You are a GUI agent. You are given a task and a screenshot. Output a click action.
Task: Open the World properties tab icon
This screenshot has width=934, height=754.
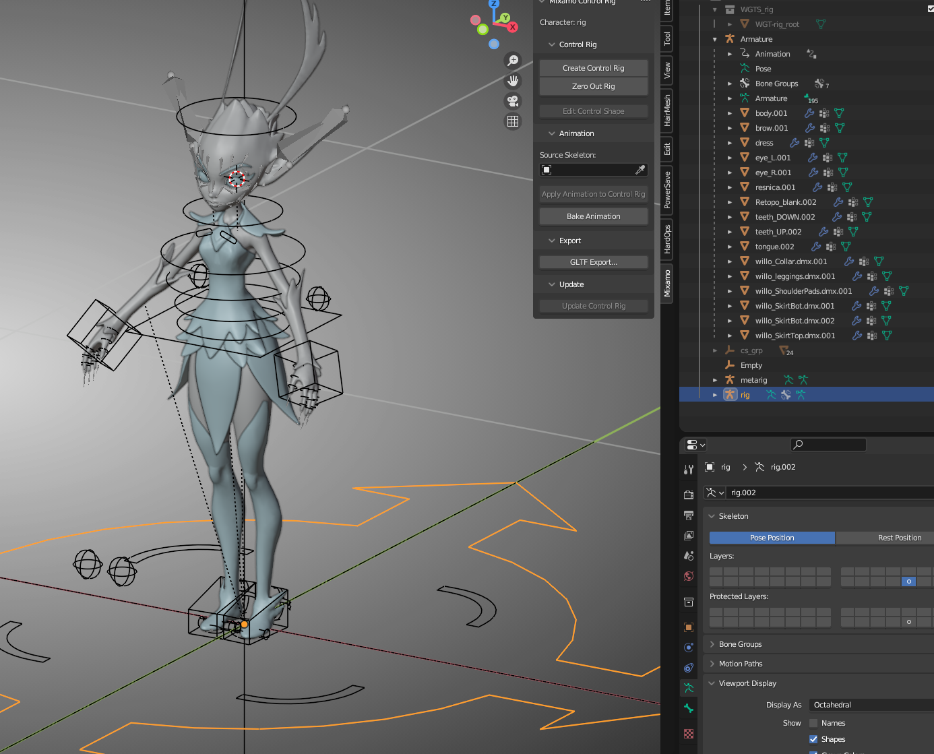[x=689, y=576]
